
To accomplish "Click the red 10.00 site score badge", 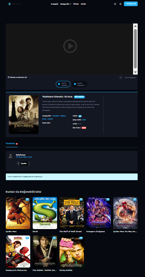I will [84, 128].
